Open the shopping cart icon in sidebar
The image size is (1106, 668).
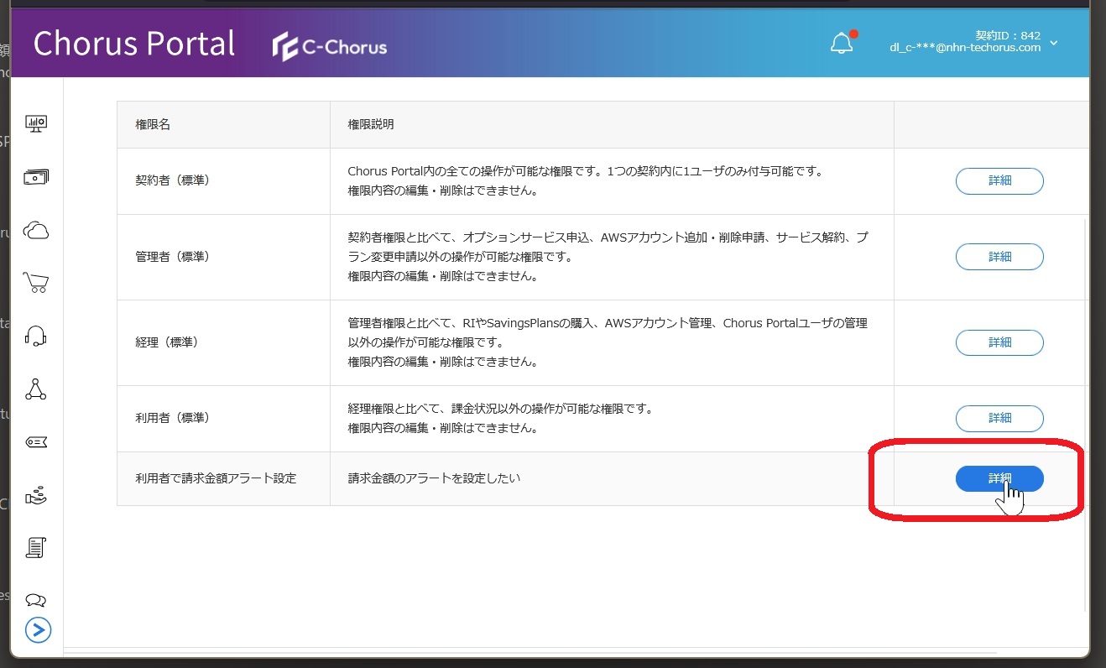36,283
